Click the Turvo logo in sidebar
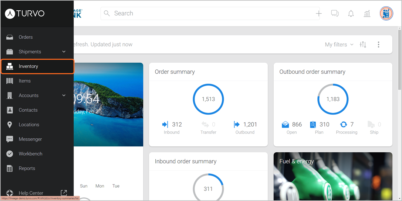 (25, 14)
